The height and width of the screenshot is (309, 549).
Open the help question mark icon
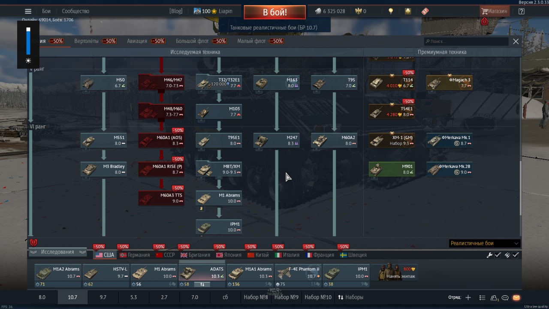click(522, 11)
